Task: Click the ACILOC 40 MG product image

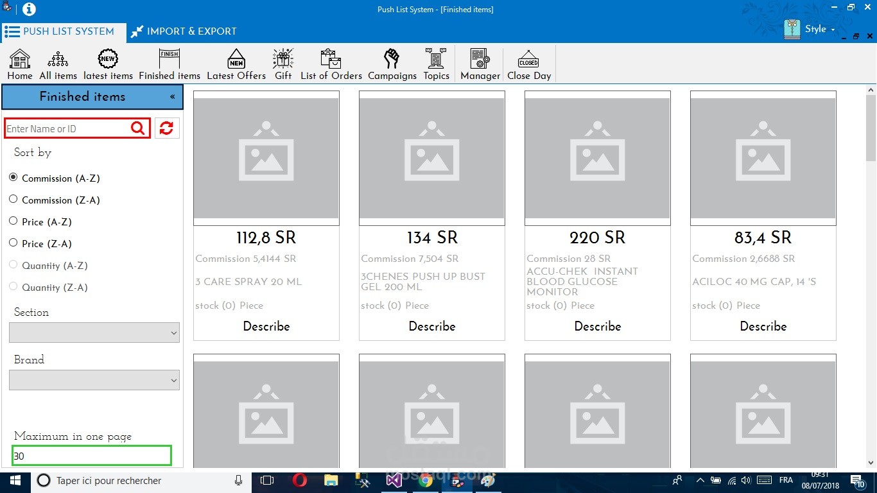Action: 763,158
